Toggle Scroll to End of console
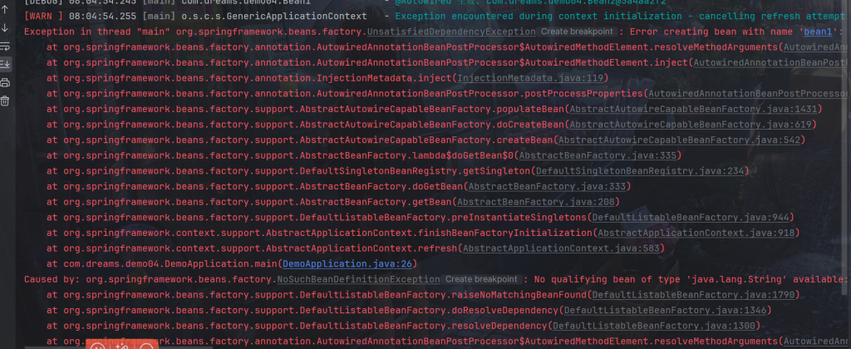The width and height of the screenshot is (851, 349). [x=5, y=64]
